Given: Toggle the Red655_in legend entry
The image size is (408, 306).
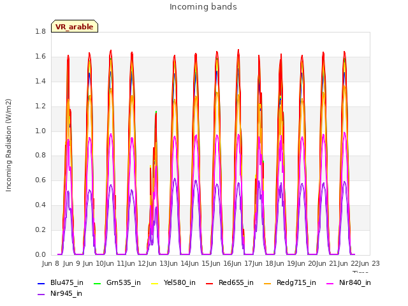Looking at the screenshot, I should coord(229,282).
